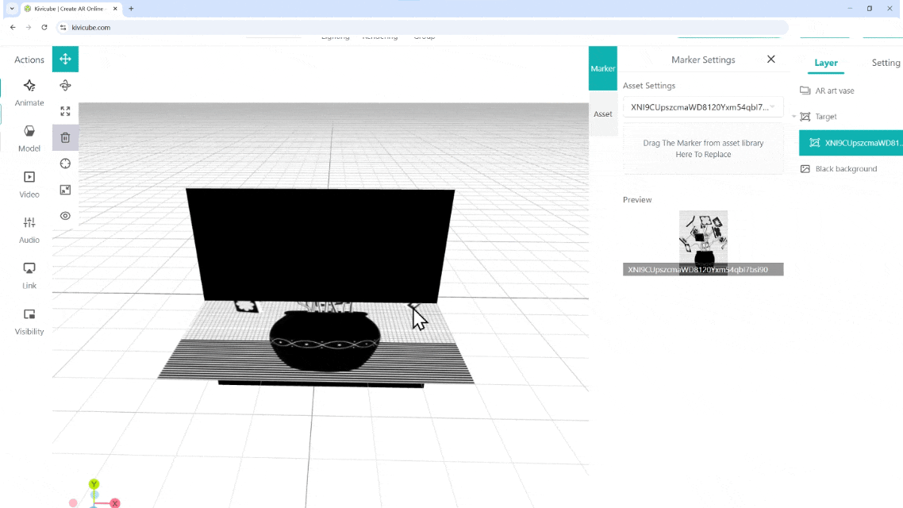The height and width of the screenshot is (508, 903).
Task: Toggle the eye visibility tool
Action: (x=65, y=216)
